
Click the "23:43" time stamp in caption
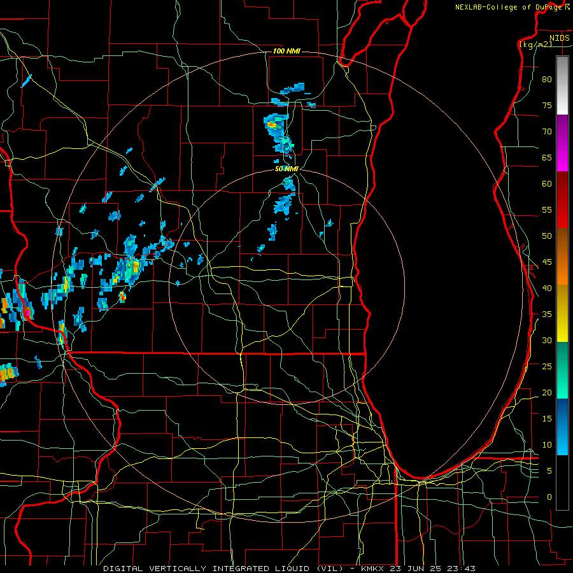point(460,569)
